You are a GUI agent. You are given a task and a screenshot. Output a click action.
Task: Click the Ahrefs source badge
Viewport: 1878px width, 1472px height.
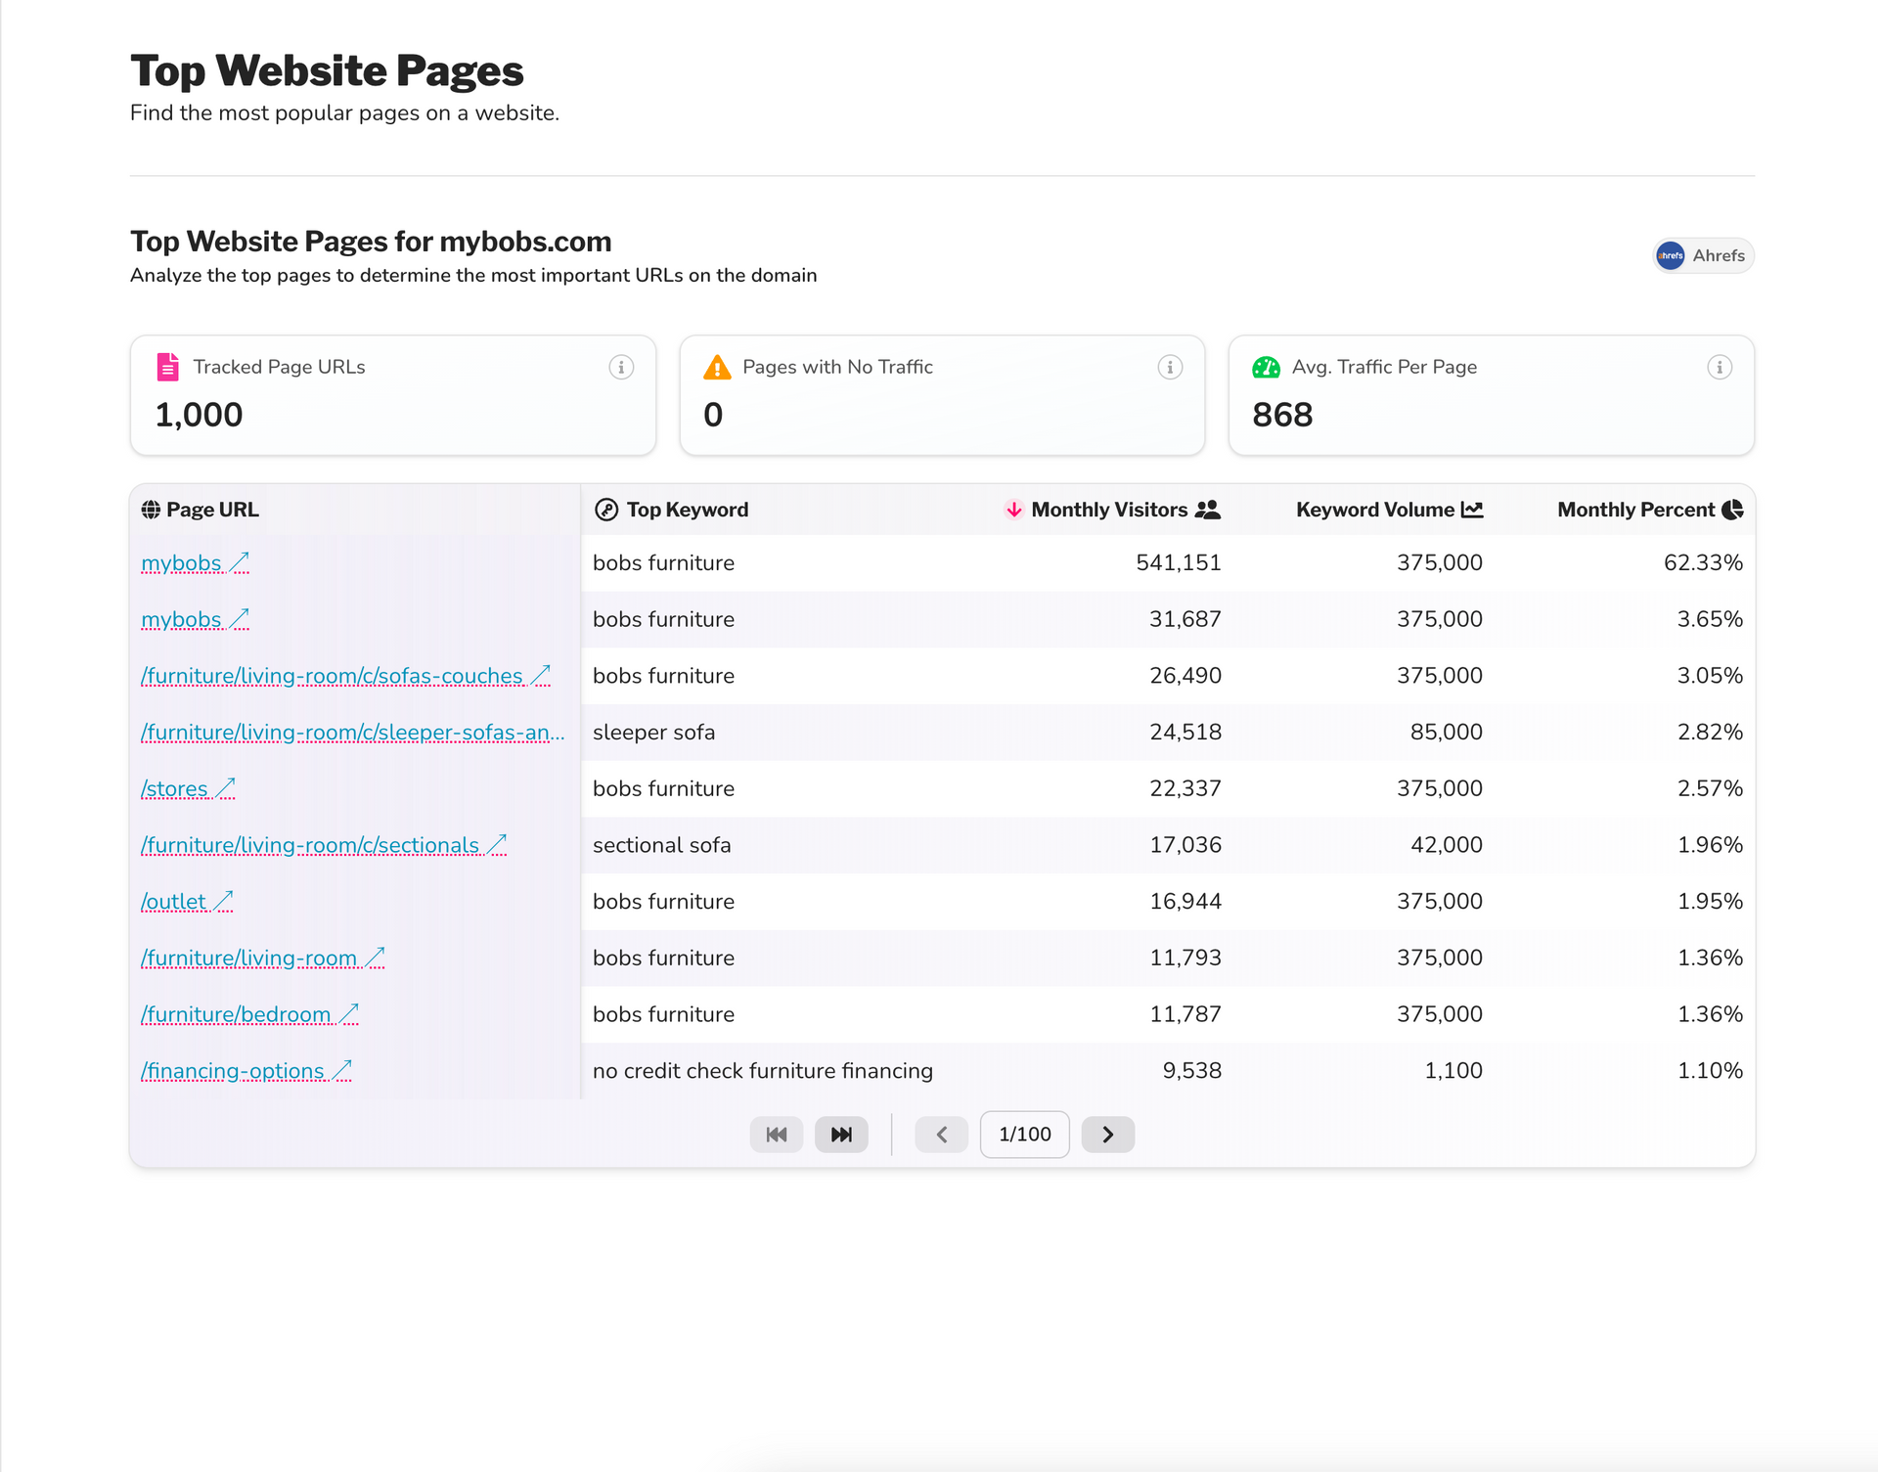click(x=1703, y=255)
